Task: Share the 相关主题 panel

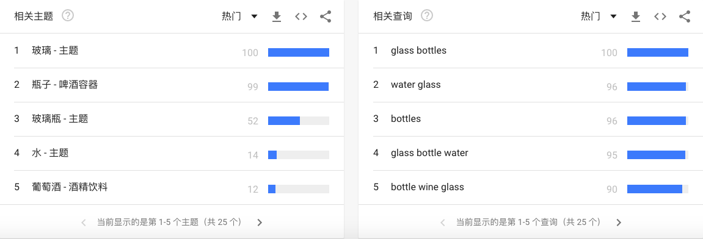Action: 326,16
